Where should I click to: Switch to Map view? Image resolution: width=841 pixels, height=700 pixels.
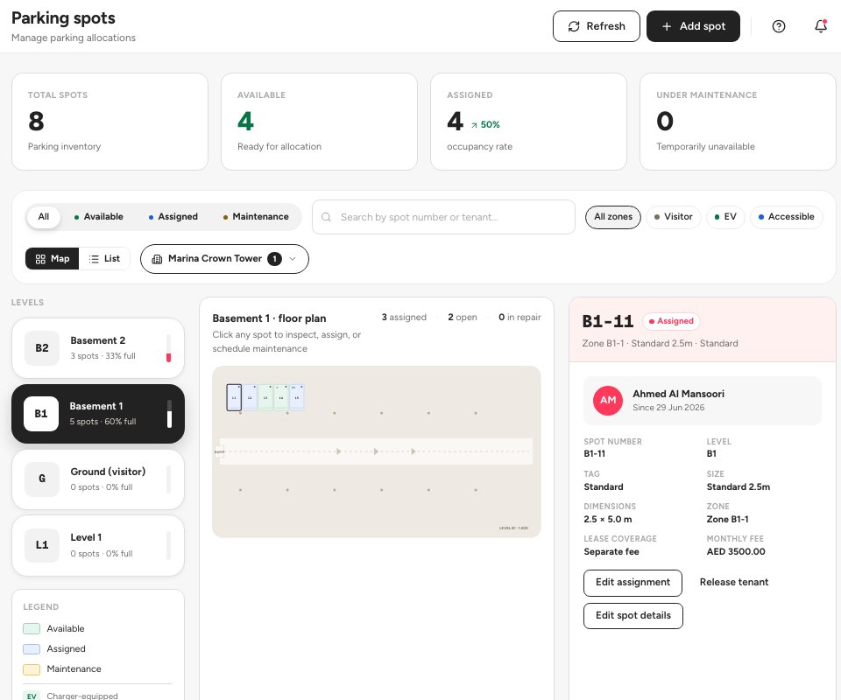pos(52,259)
